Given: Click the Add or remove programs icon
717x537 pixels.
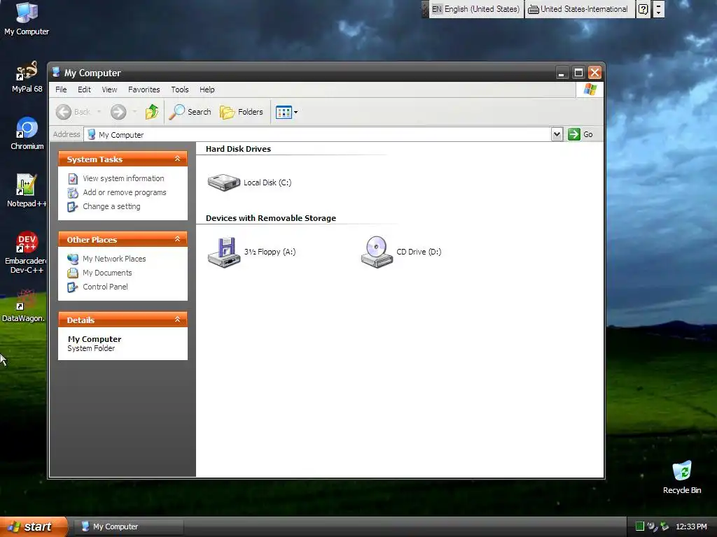Looking at the screenshot, I should 73,193.
